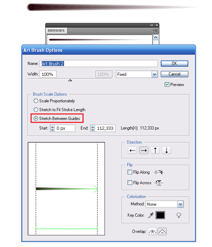
Task: Pick key color with eyedropper
Action: click(151, 215)
